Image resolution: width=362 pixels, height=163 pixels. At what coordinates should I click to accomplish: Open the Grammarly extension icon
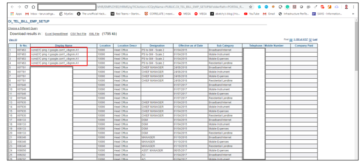[x=287, y=7]
